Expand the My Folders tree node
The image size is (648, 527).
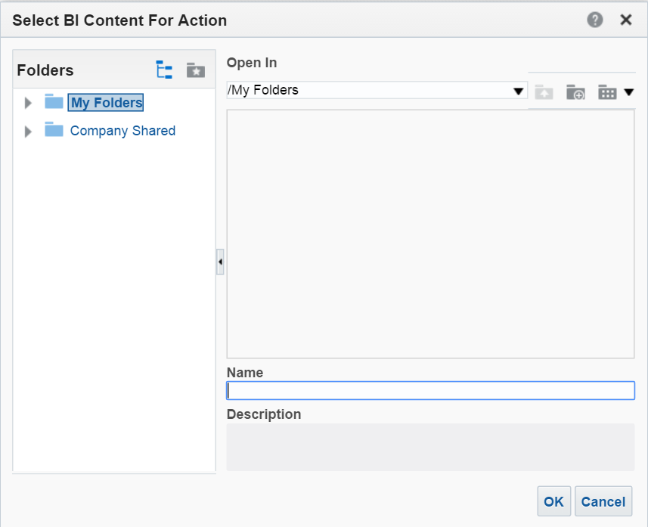pyautogui.click(x=29, y=103)
